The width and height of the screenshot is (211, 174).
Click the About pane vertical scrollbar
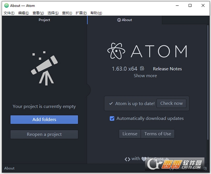click(x=208, y=82)
